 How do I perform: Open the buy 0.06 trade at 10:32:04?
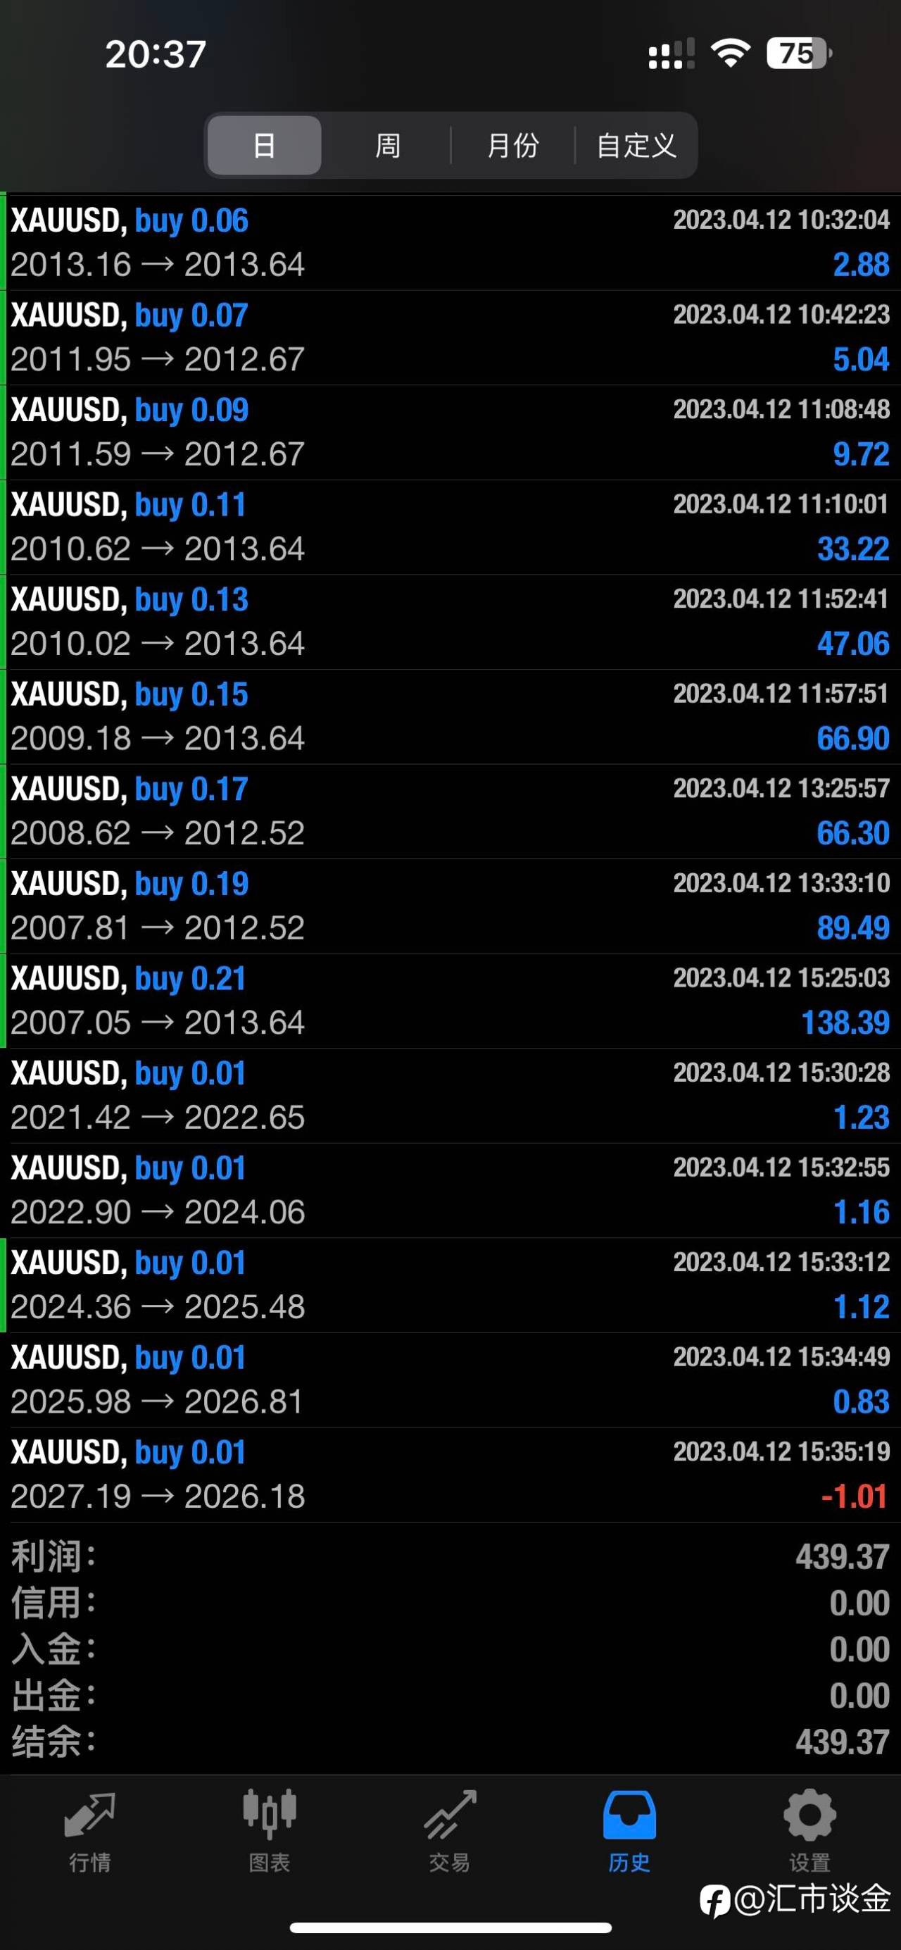coord(450,243)
